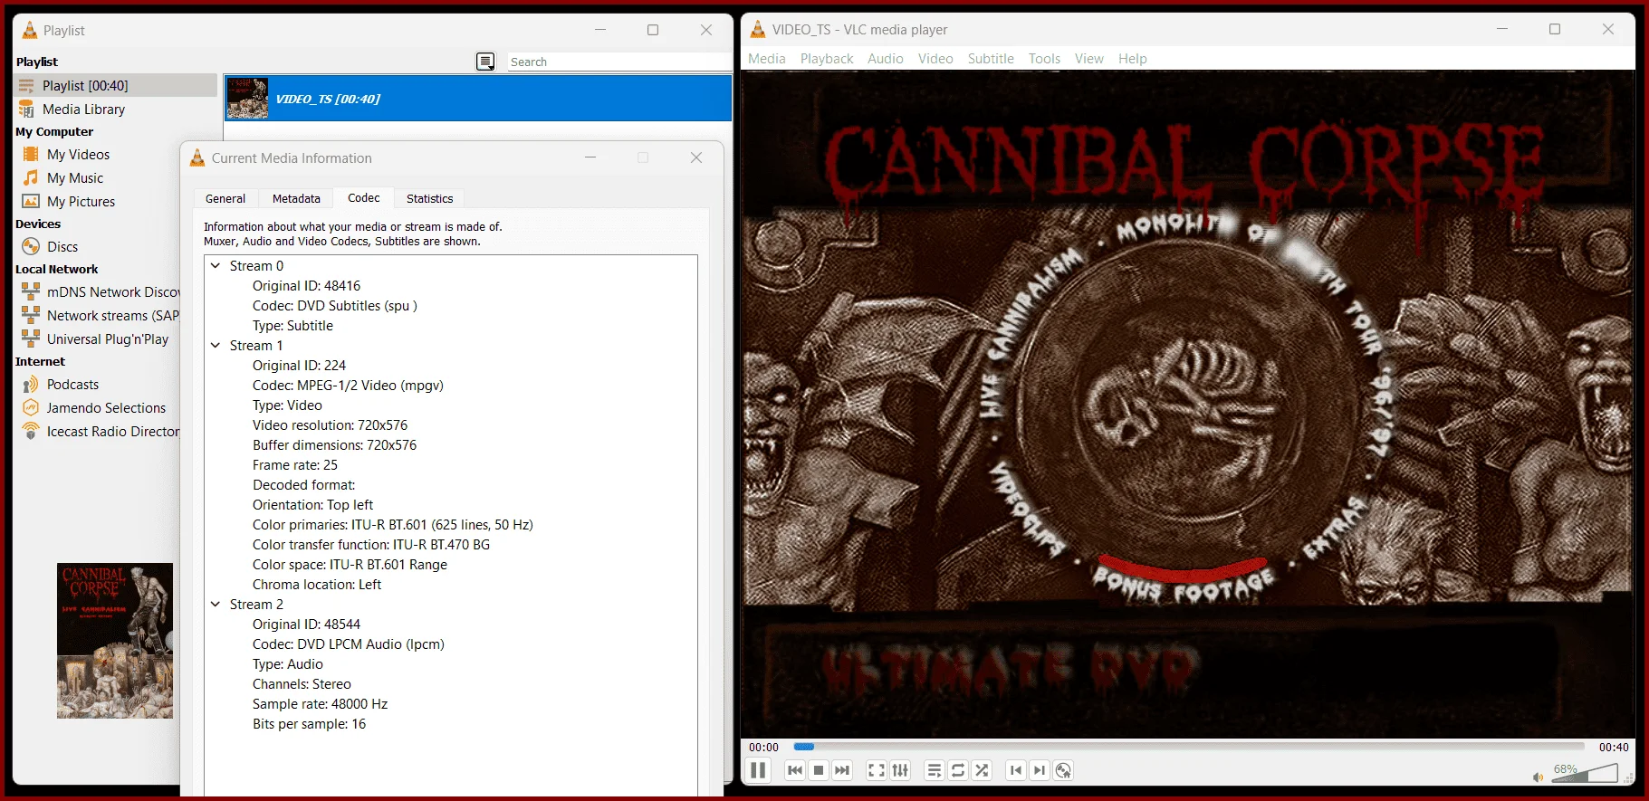The height and width of the screenshot is (801, 1649).
Task: Click the Search field in Playlist window
Action: (618, 62)
